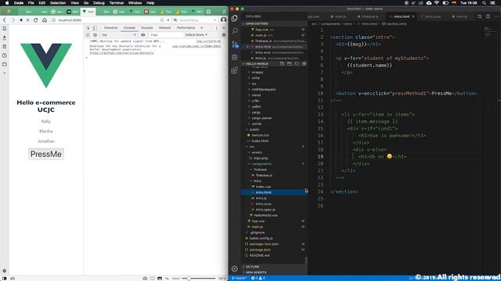The image size is (501, 281).
Task: Click the New File icon in HELLO-WORLD header
Action: (282, 64)
